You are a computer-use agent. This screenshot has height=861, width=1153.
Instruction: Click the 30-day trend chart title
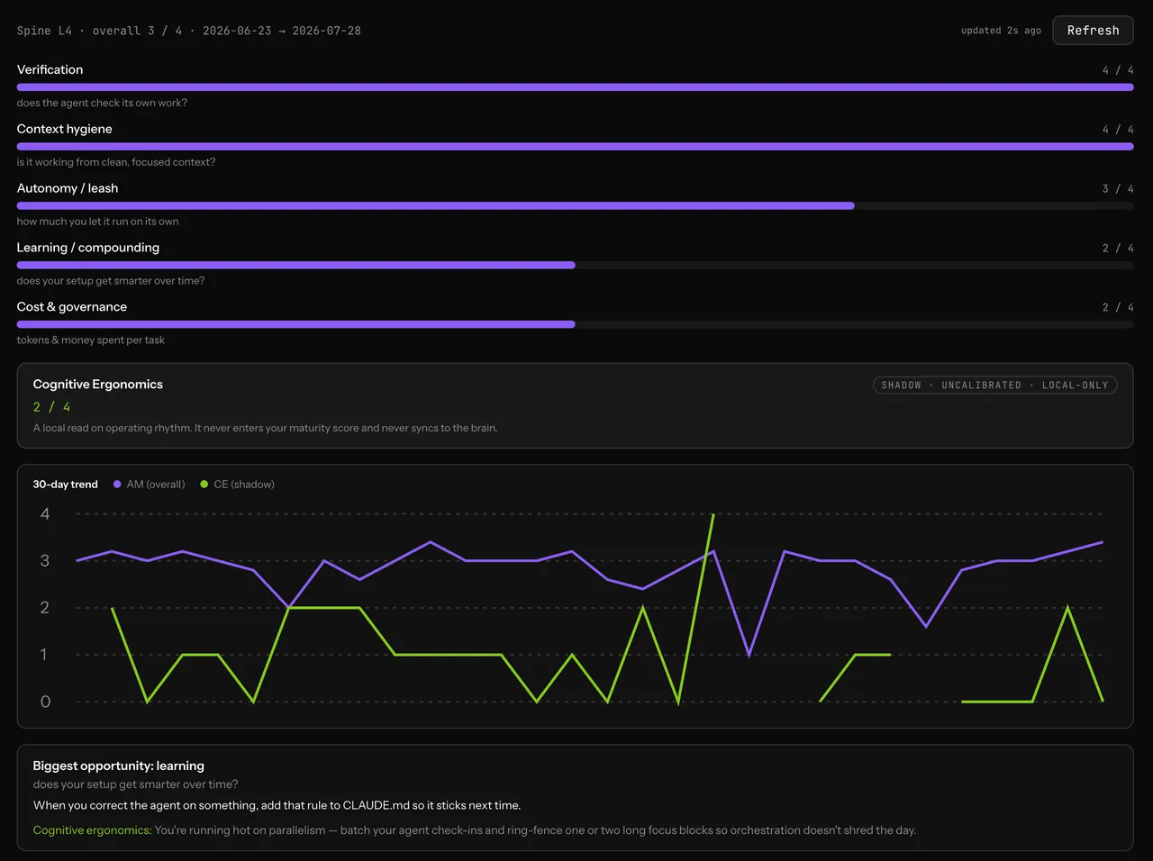(66, 485)
